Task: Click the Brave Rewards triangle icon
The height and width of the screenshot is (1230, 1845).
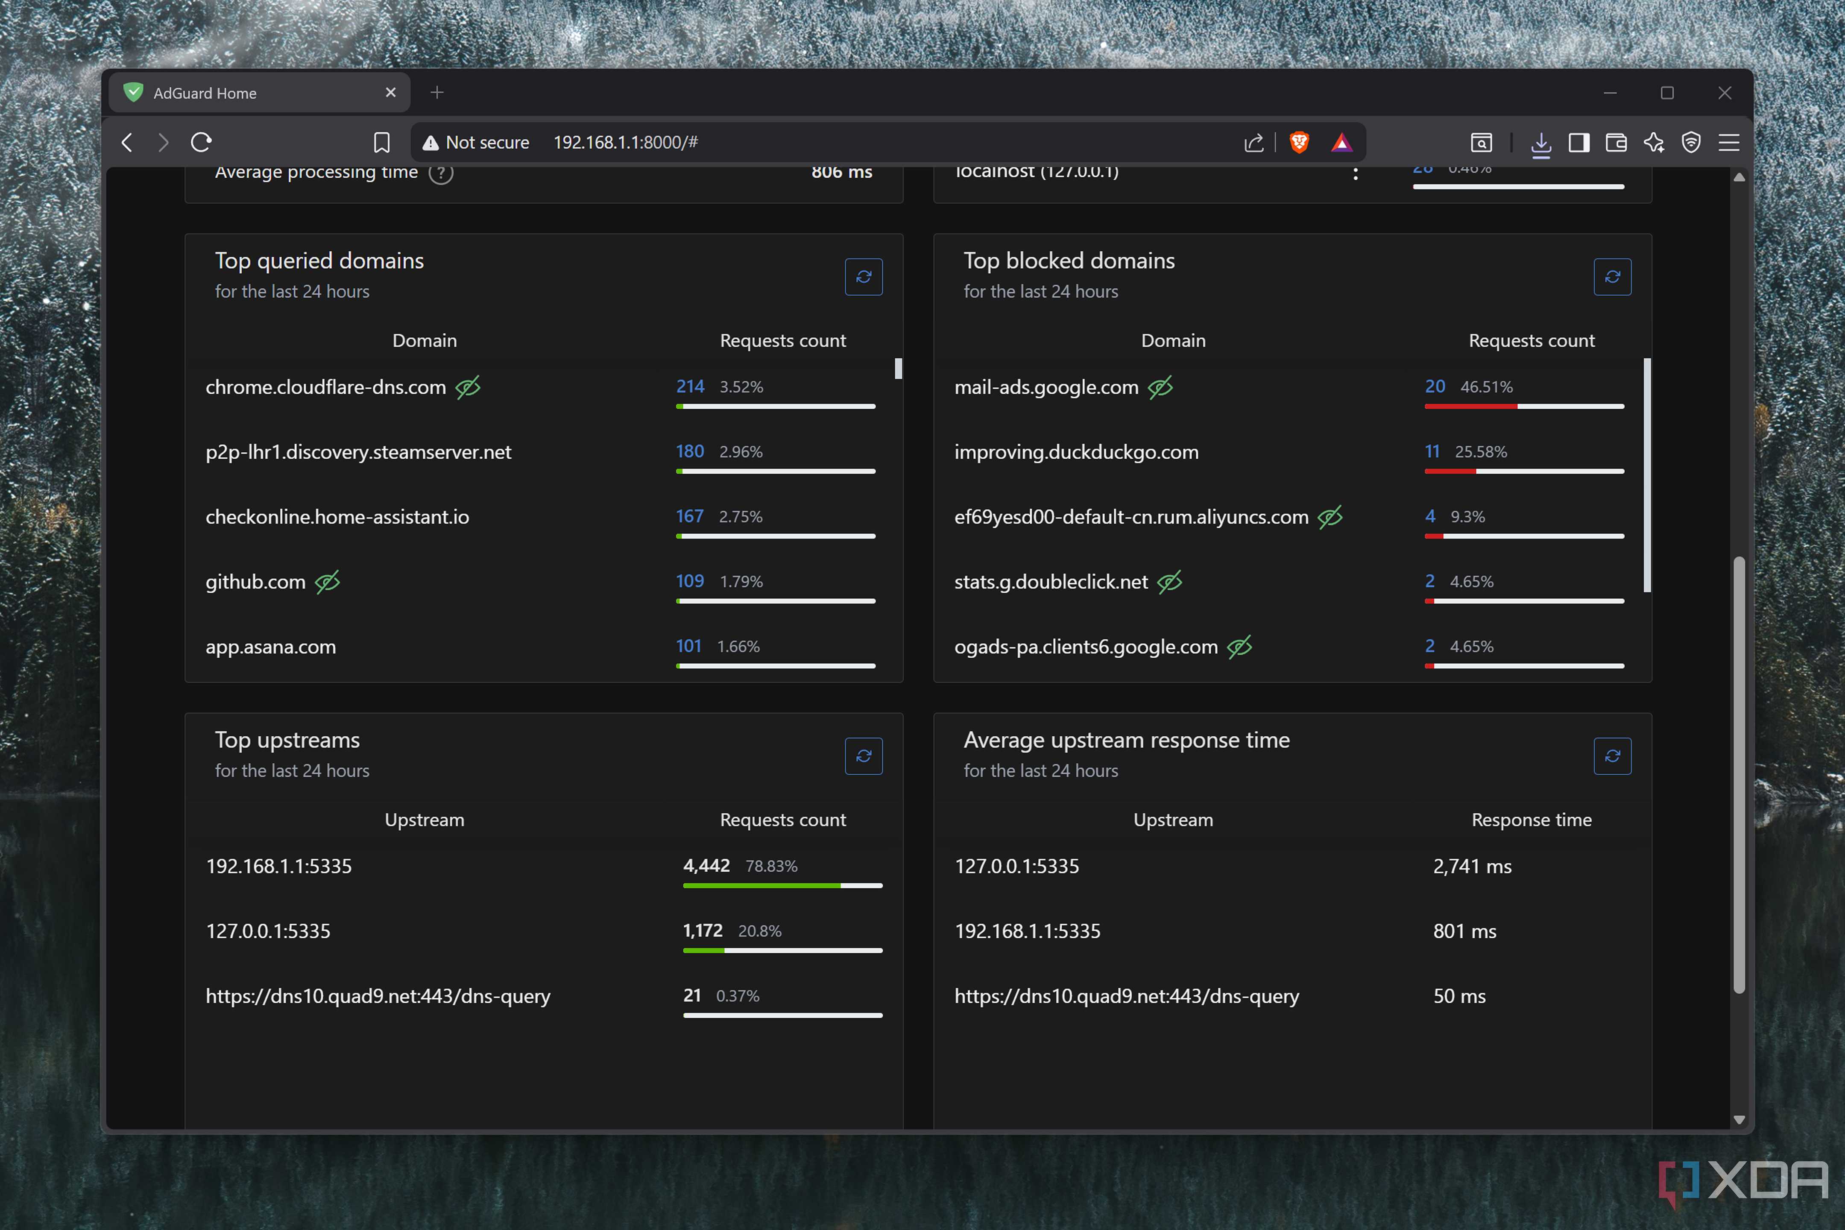Action: pyautogui.click(x=1341, y=143)
